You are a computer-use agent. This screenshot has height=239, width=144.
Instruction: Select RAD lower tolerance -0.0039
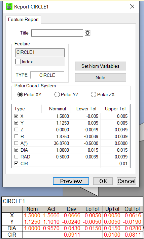coord(91,157)
